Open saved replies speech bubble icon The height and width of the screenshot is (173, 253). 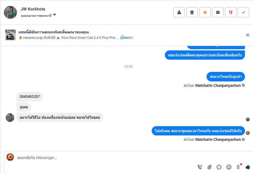tap(219, 167)
